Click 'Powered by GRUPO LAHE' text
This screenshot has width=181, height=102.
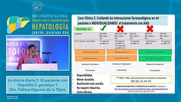pos(12,97)
